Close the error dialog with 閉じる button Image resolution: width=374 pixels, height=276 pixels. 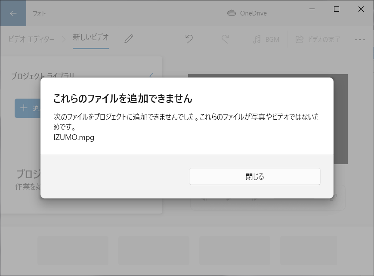point(254,177)
